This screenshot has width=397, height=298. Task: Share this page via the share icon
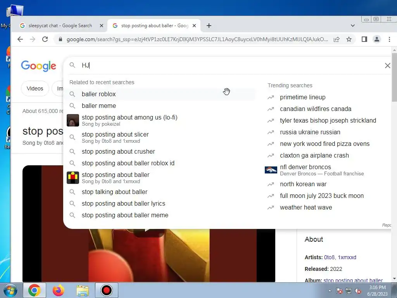click(337, 39)
